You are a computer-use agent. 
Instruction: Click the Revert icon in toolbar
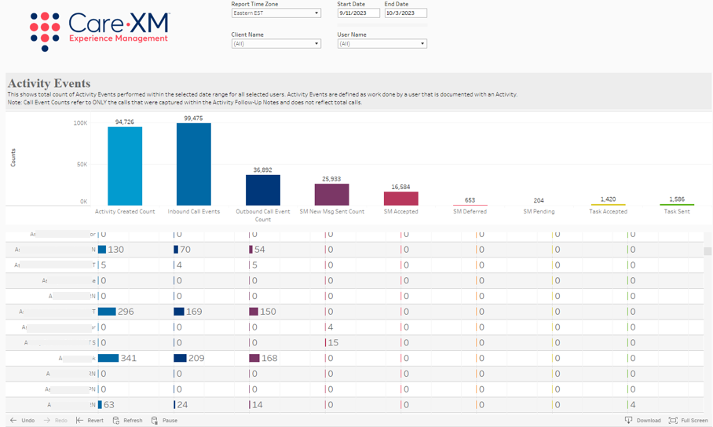pos(79,421)
